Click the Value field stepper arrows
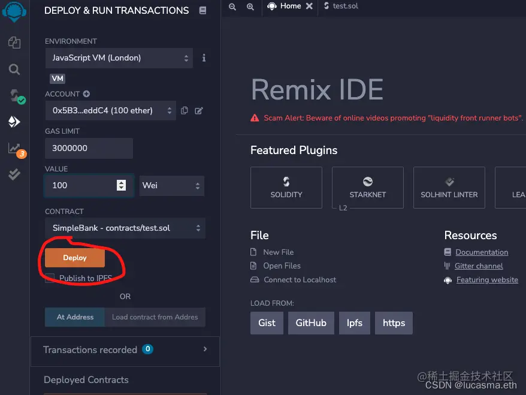The image size is (526, 395). coord(121,185)
